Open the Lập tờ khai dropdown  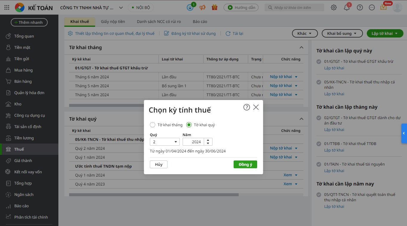pos(385,33)
